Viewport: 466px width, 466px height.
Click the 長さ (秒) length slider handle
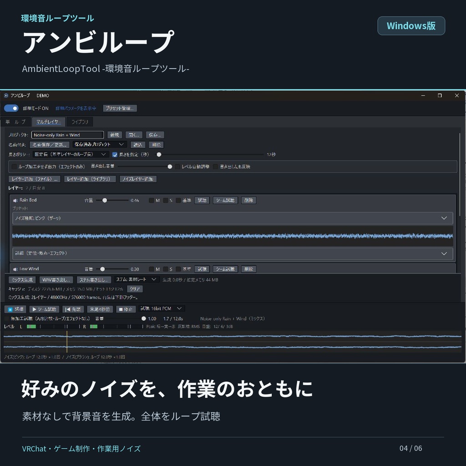click(159, 155)
